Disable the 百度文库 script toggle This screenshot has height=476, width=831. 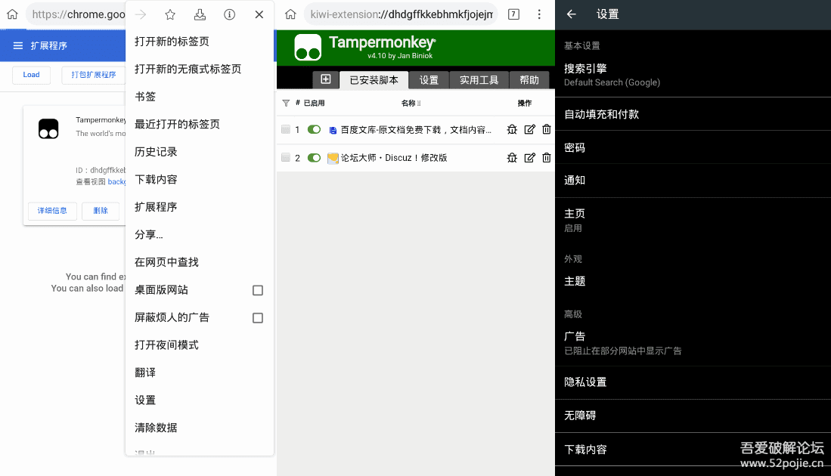(x=315, y=129)
